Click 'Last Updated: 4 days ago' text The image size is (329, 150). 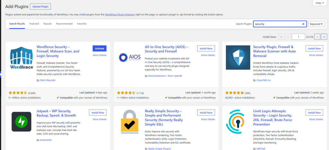click(93, 93)
